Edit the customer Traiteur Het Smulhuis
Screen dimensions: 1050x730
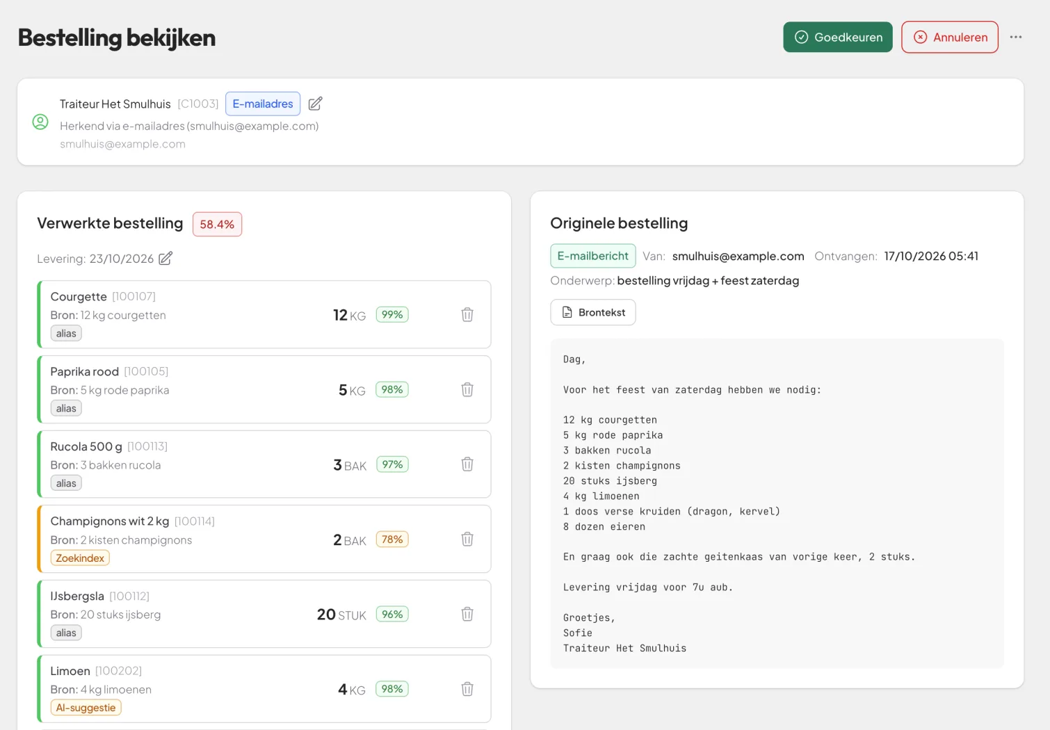315,104
